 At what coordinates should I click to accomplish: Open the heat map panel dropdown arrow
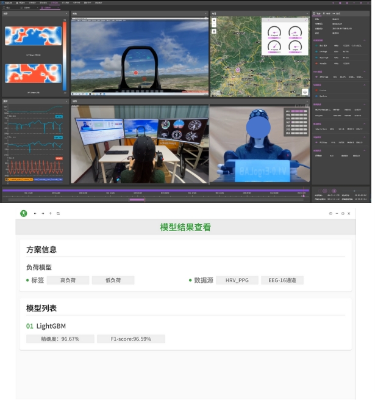66,13
